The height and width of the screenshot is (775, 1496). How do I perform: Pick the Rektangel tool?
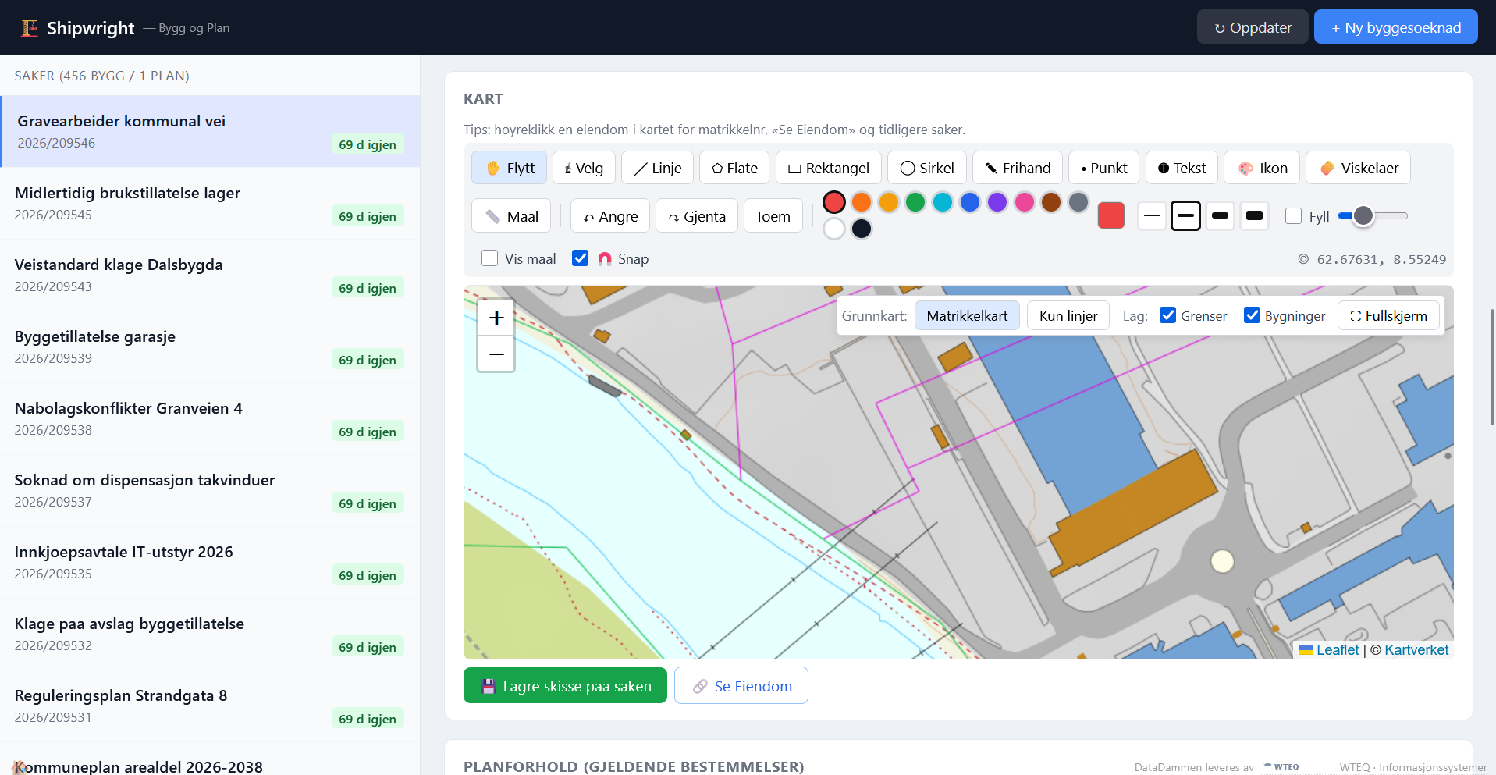click(x=828, y=168)
